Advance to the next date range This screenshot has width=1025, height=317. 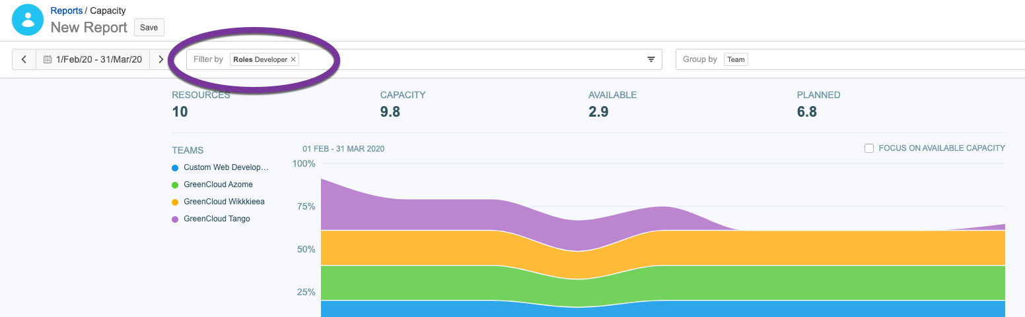click(x=160, y=59)
